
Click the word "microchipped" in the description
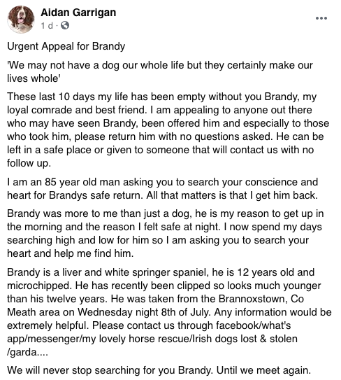pos(39,286)
